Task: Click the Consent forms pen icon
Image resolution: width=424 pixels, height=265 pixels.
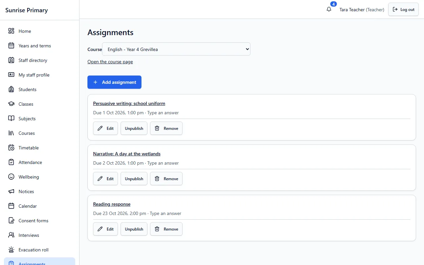Action: coord(11,221)
